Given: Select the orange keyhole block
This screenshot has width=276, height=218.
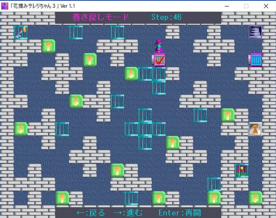Looking at the screenshot, I should click(255, 129).
